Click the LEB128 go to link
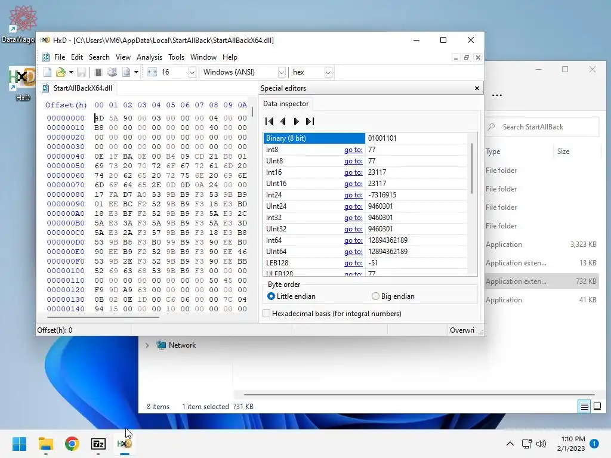Image resolution: width=611 pixels, height=458 pixels. tap(353, 263)
